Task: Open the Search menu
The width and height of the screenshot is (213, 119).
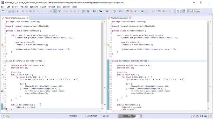Action: [x=43, y=7]
